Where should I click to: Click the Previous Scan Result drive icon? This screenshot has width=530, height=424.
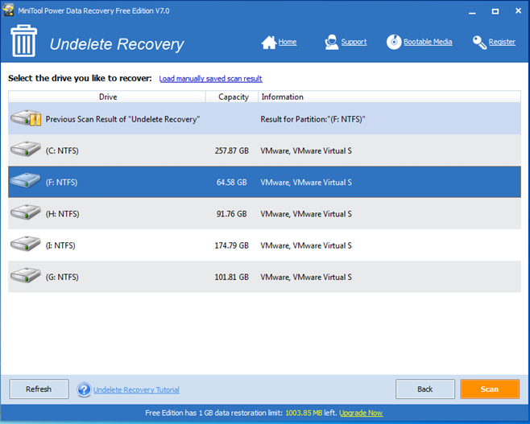[x=26, y=118]
